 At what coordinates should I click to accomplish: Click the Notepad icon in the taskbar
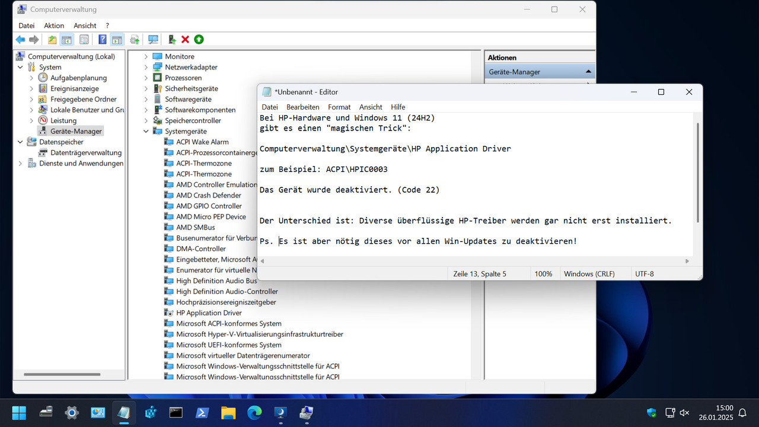tap(124, 412)
